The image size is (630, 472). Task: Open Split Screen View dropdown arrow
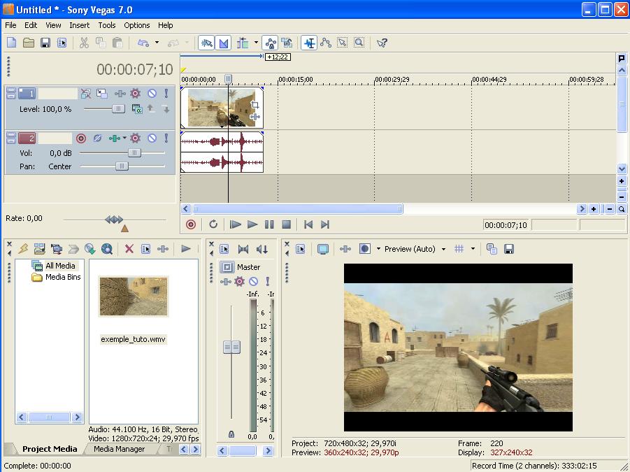coord(378,249)
